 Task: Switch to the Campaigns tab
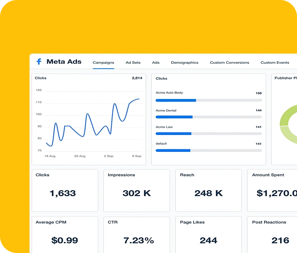pos(103,62)
